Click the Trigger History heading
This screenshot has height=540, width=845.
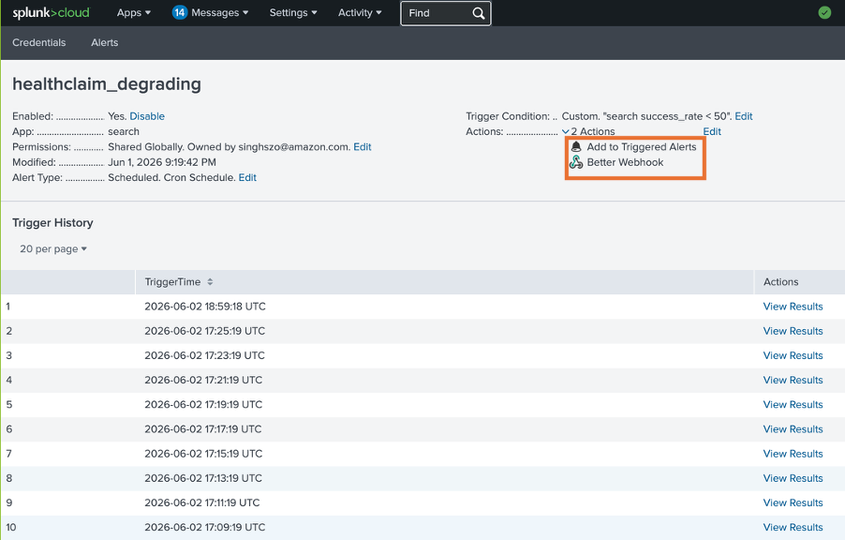click(52, 223)
